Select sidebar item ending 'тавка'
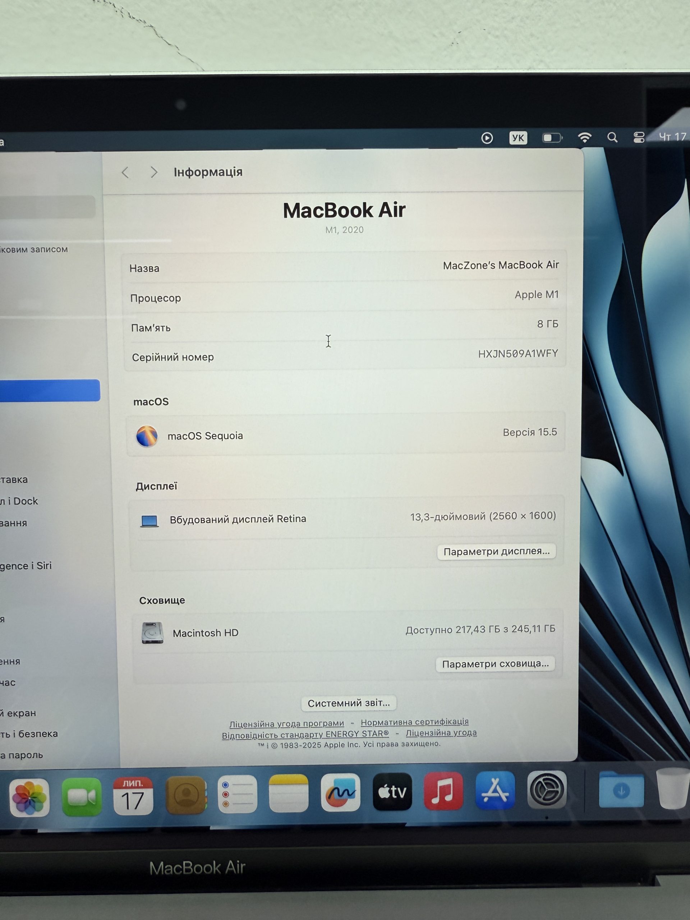 pyautogui.click(x=14, y=479)
